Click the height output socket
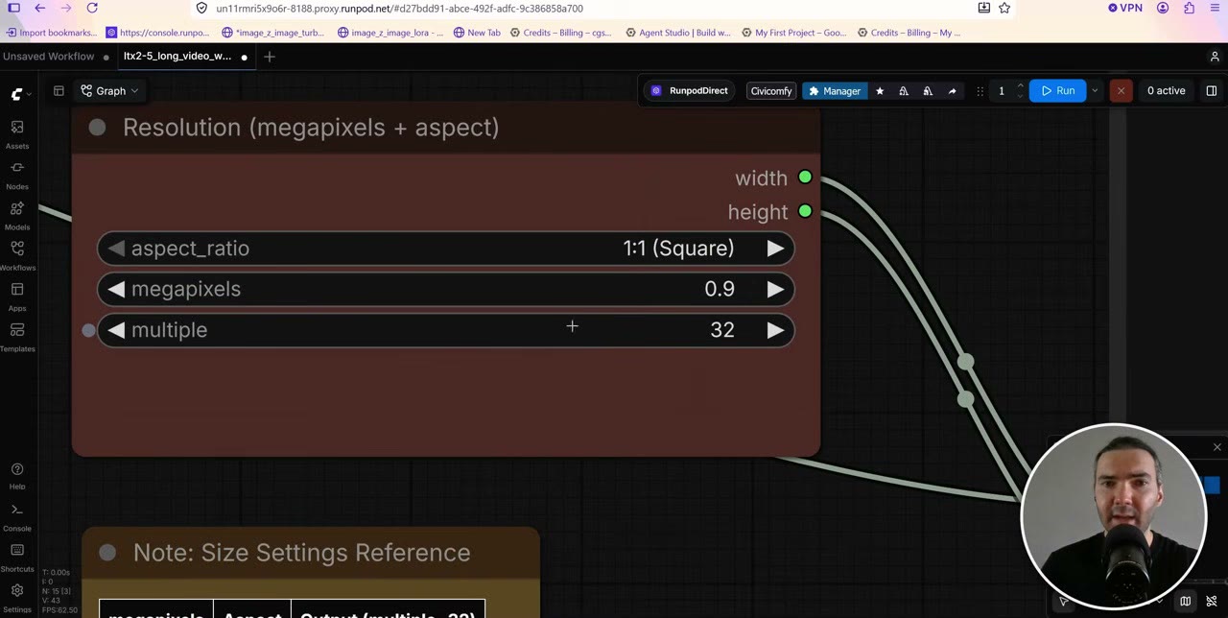 [805, 211]
